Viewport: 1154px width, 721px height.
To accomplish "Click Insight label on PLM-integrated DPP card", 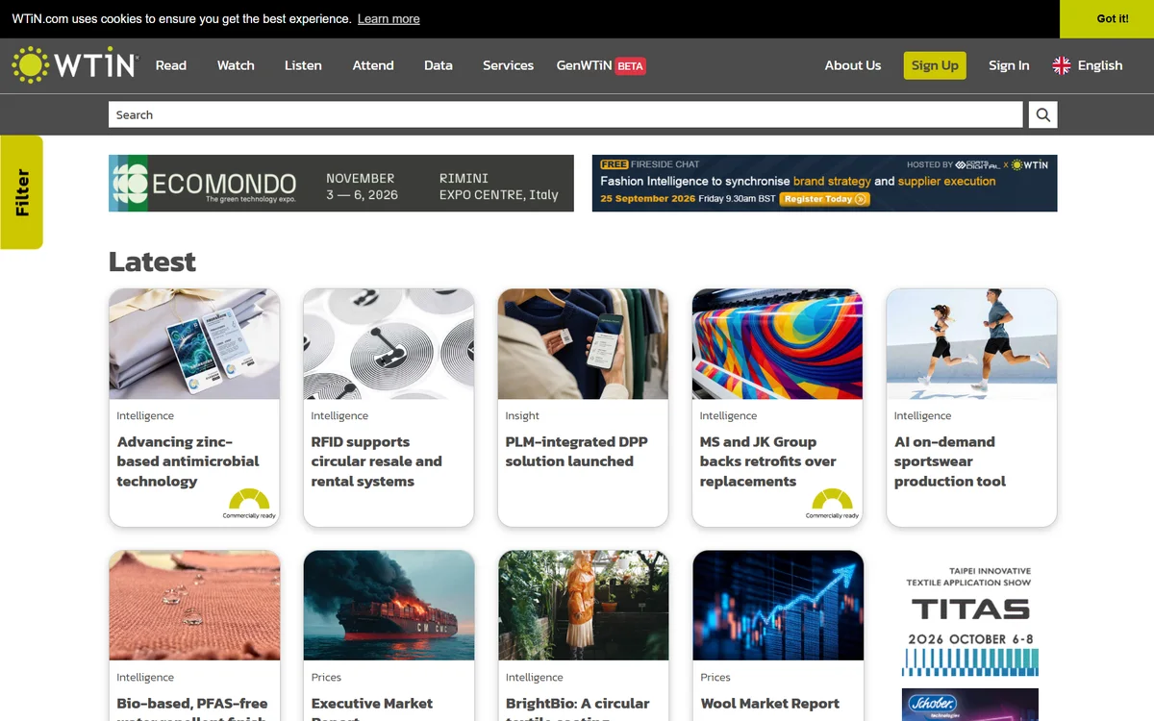I will (522, 416).
